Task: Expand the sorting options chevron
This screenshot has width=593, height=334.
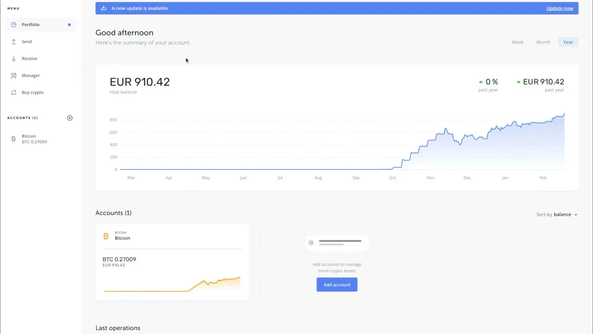Action: click(575, 214)
